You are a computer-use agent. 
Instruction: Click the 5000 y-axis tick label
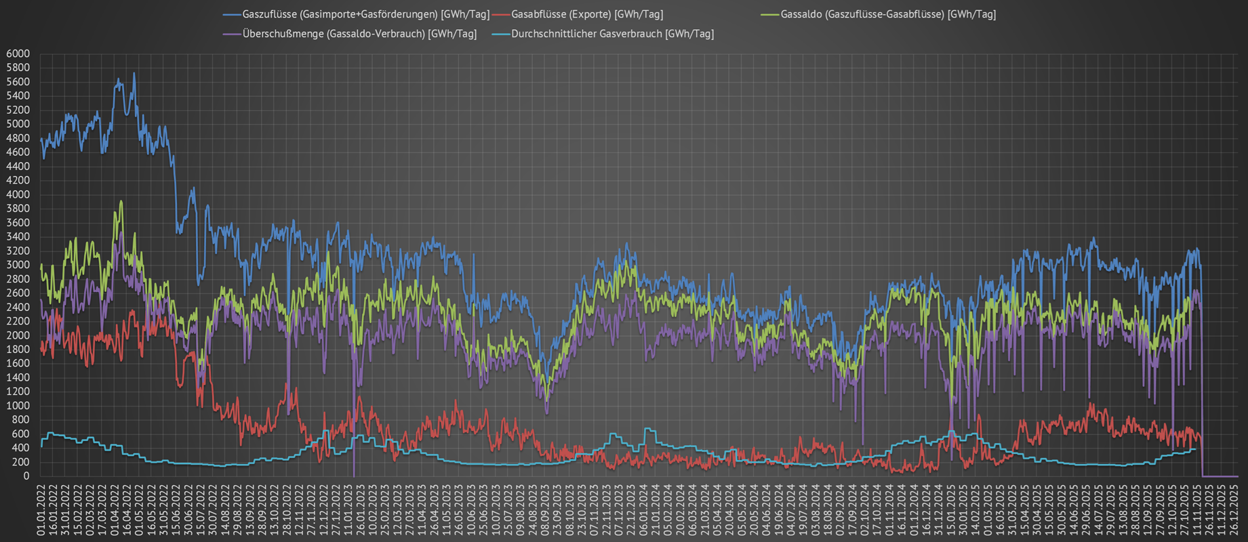(18, 125)
